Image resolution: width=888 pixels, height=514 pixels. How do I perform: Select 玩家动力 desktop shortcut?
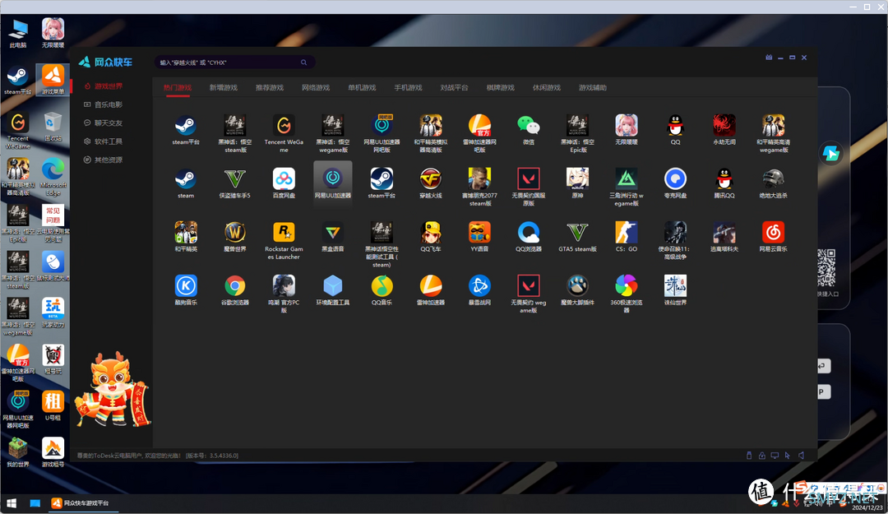coord(53,313)
